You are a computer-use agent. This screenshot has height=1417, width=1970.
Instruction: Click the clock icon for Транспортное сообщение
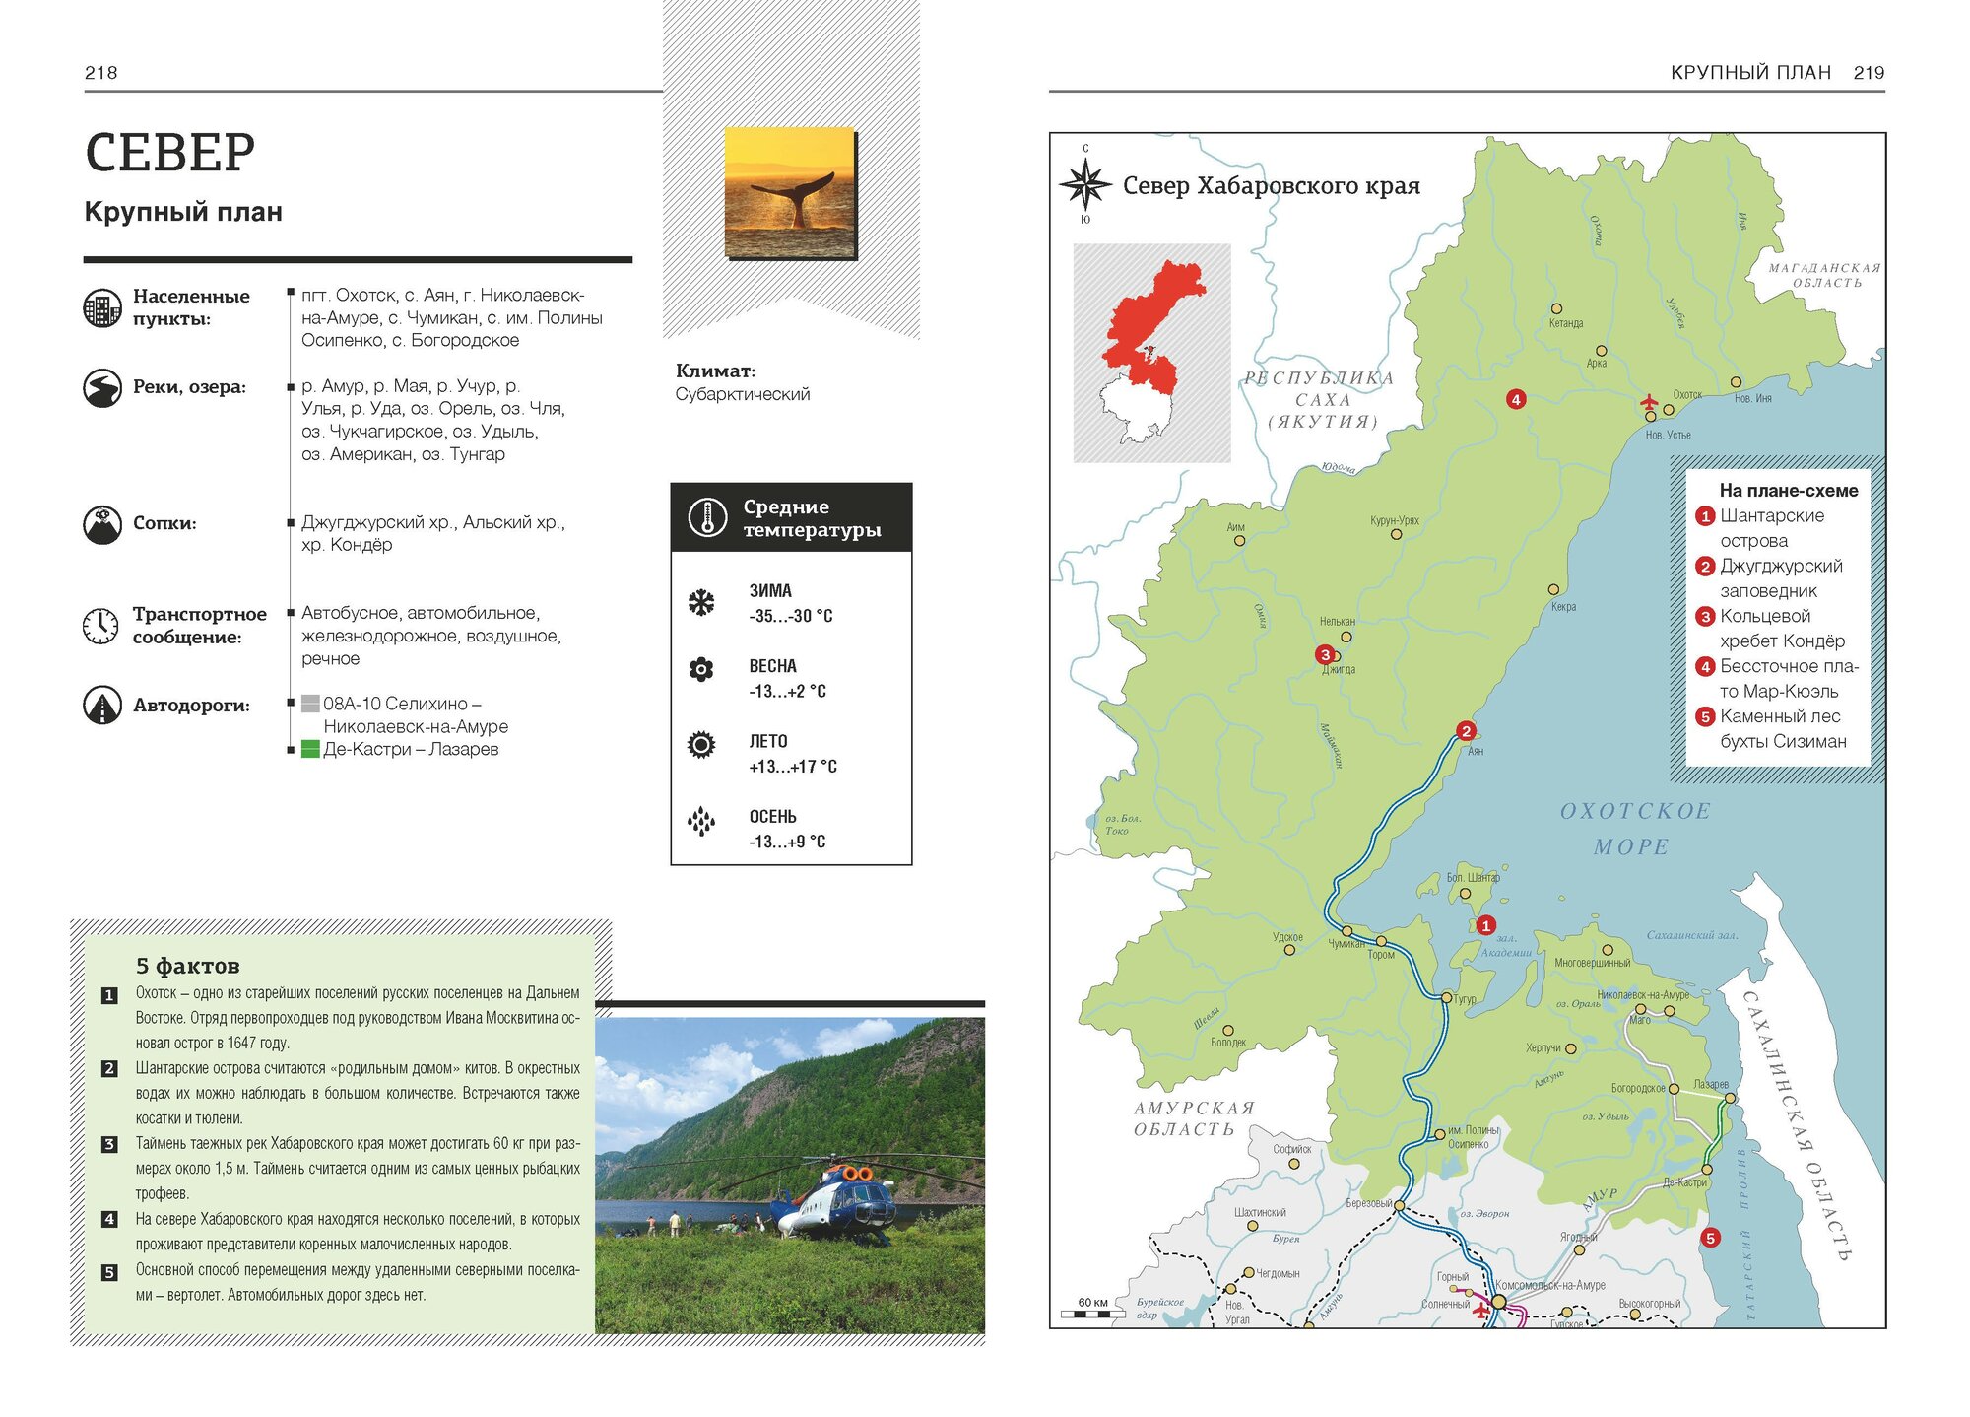pyautogui.click(x=101, y=626)
